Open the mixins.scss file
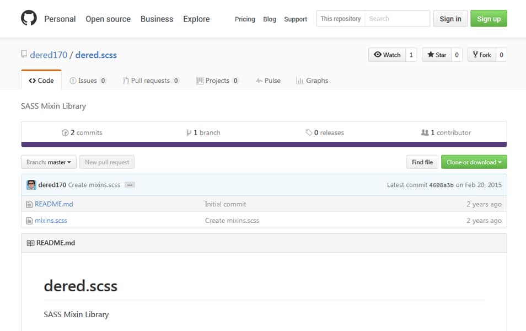Viewport: 526px width, 331px height. coord(51,221)
